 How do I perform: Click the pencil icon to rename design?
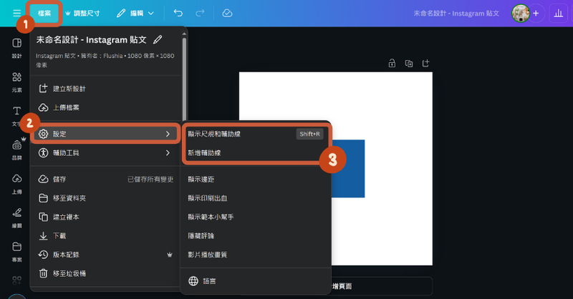168,40
